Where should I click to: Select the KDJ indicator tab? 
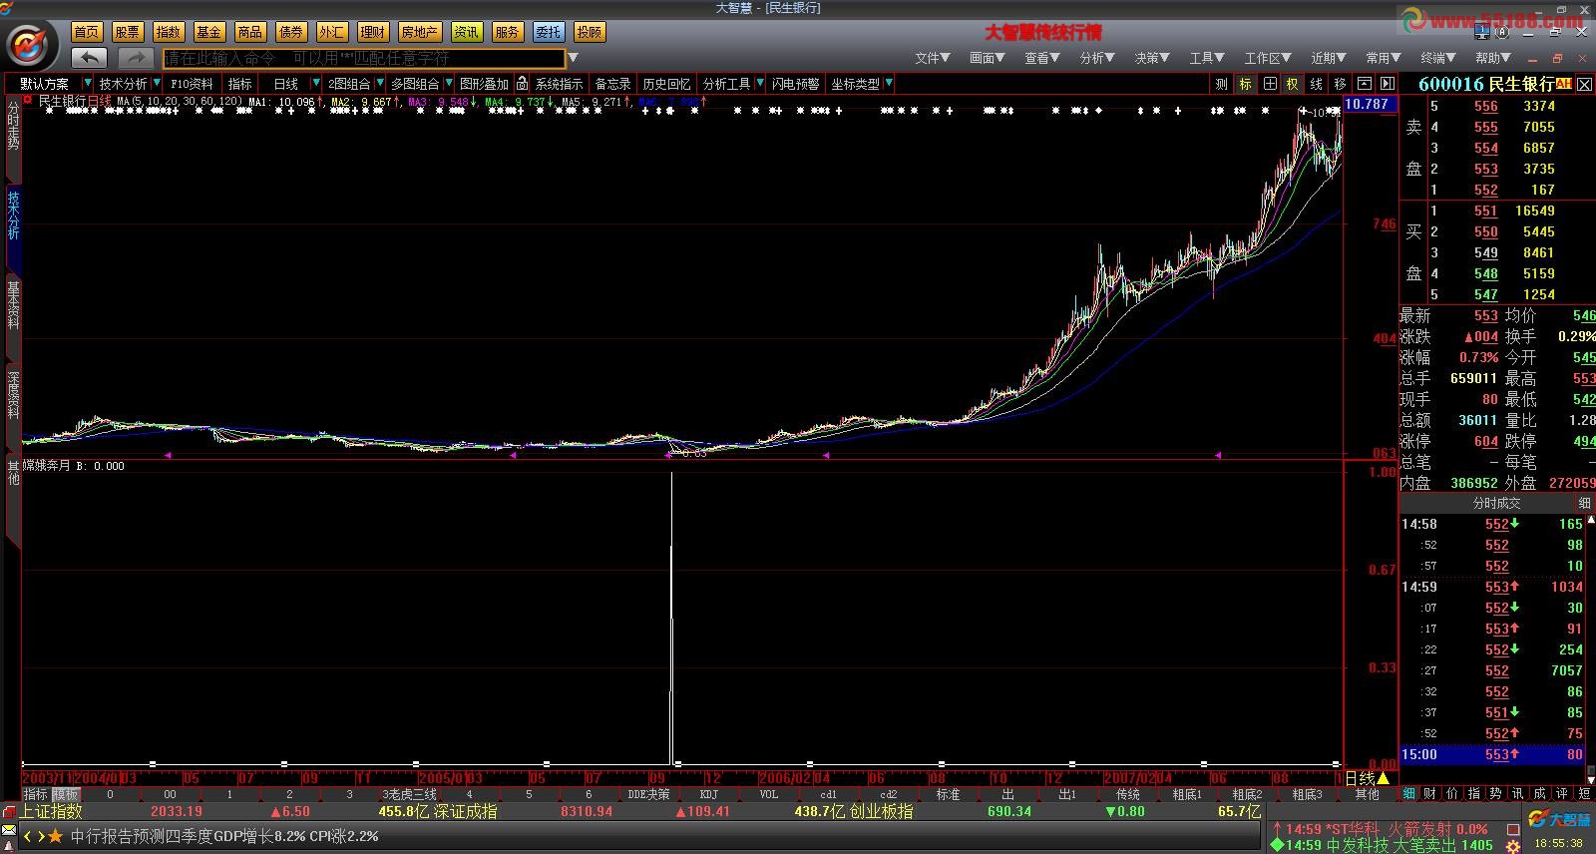pyautogui.click(x=708, y=794)
